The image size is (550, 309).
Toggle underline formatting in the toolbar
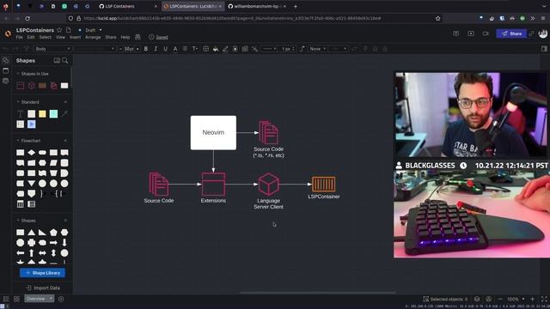(165, 49)
